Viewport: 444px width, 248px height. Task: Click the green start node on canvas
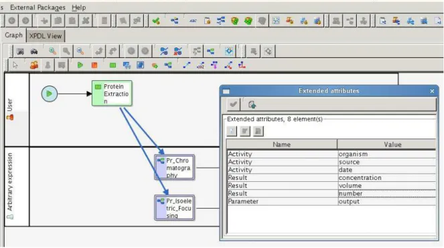(x=50, y=94)
